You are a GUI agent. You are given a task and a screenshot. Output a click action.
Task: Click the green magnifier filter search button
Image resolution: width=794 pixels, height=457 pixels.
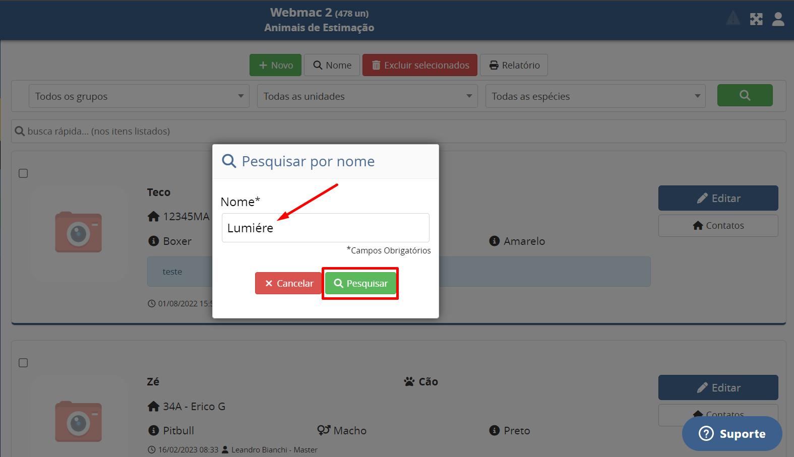click(745, 95)
